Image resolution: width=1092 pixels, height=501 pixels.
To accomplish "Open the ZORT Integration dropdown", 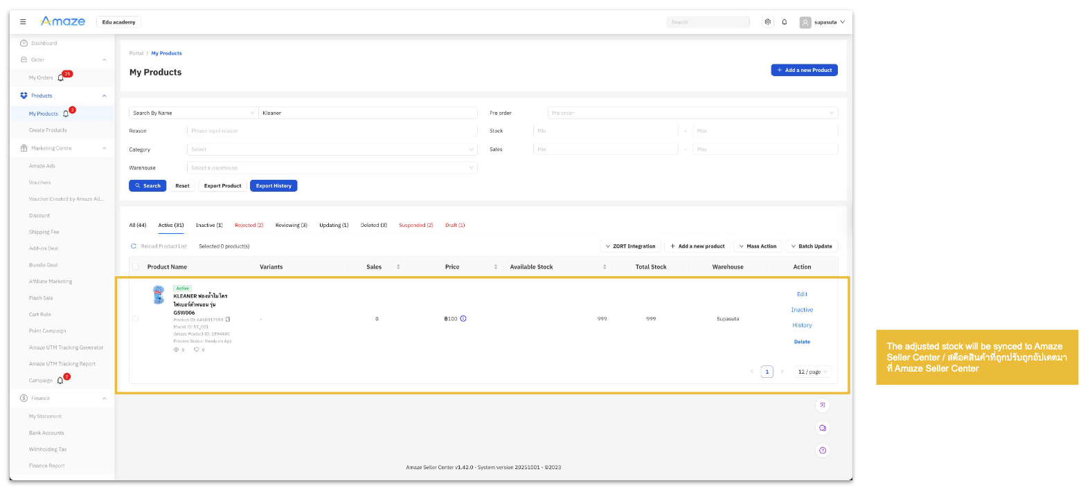I will pos(630,246).
